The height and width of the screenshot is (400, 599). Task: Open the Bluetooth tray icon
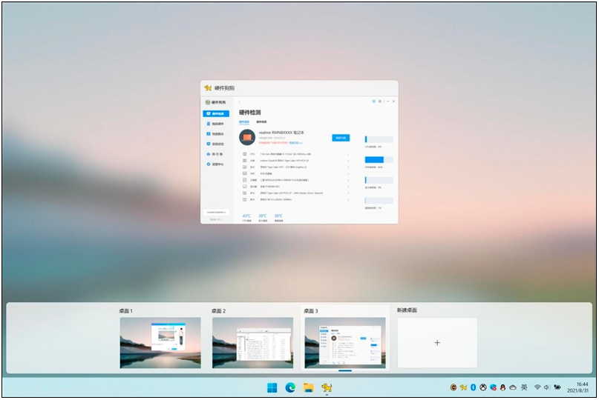(473, 387)
